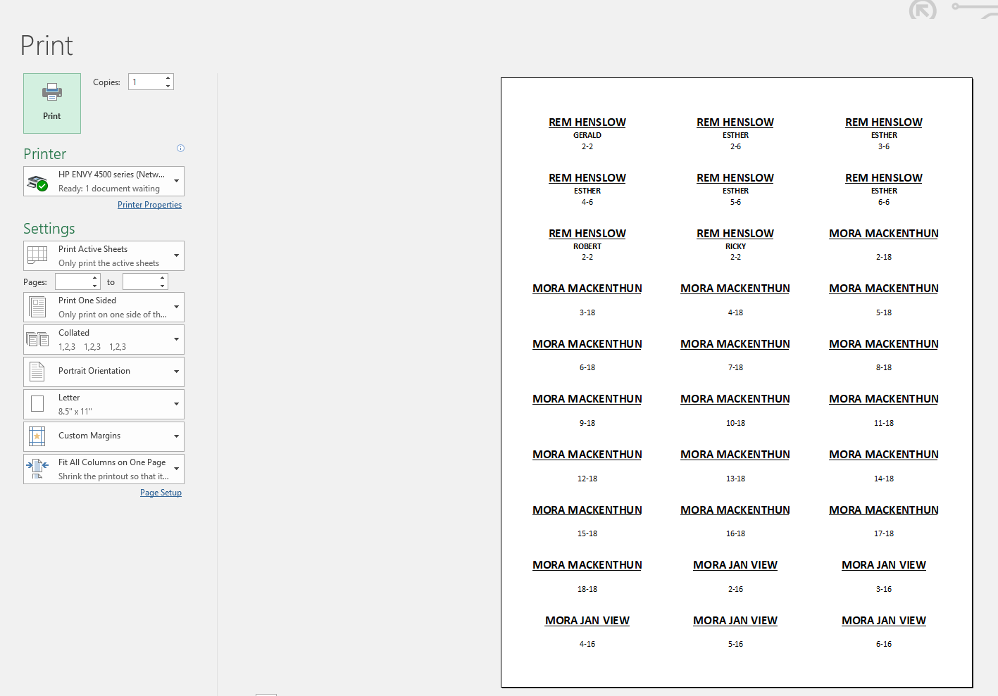This screenshot has width=998, height=696.
Task: Click the Fit All Columns scaling icon
Action: [x=37, y=469]
